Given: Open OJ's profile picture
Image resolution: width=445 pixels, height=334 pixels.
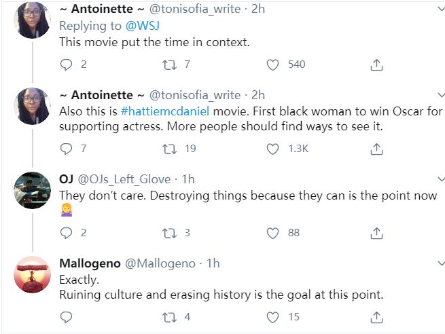Looking at the screenshot, I should [x=32, y=190].
